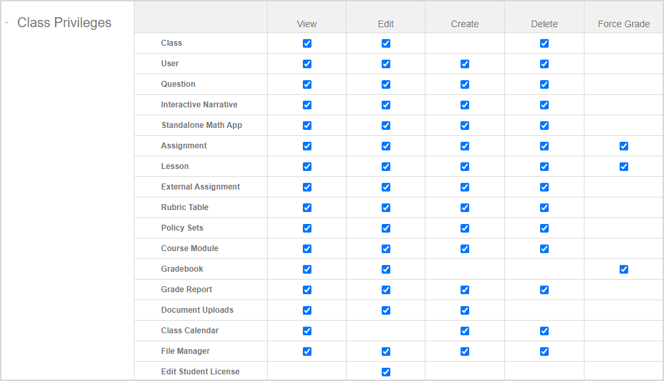Uncheck Edit for Edit Student License
The width and height of the screenshot is (664, 381).
(x=386, y=372)
